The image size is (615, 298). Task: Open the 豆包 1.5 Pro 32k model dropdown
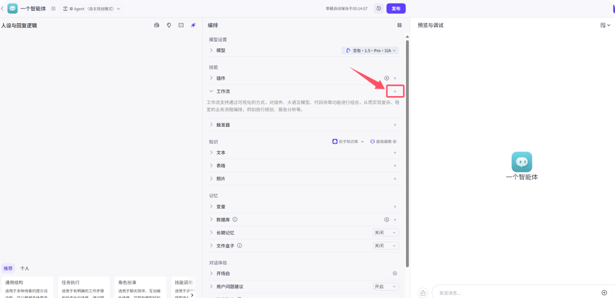(x=370, y=51)
